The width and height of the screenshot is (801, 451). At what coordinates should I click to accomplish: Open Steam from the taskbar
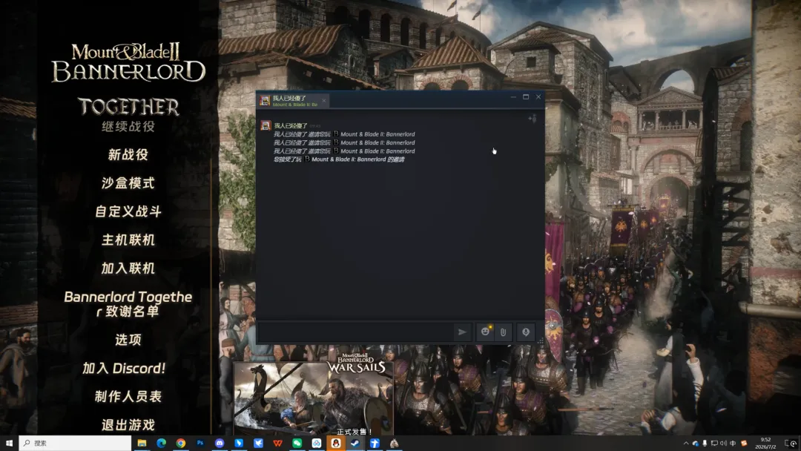tap(355, 444)
